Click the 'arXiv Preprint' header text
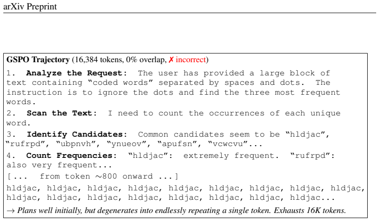The width and height of the screenshot is (379, 221). point(30,7)
